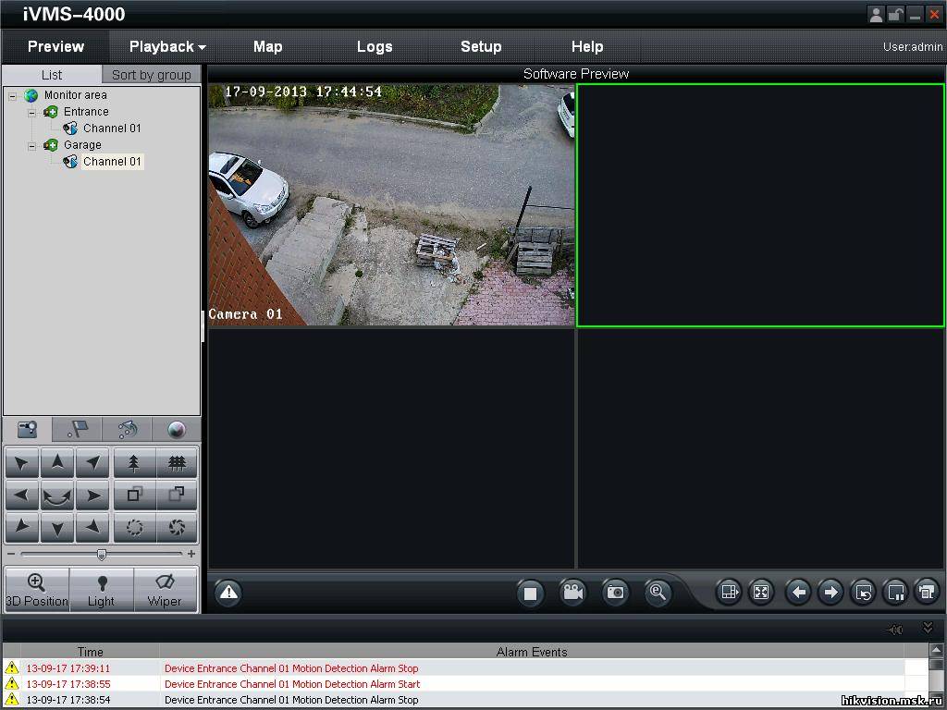Image resolution: width=947 pixels, height=710 pixels.
Task: Click the focus far overlapping squares icon
Action: (177, 496)
